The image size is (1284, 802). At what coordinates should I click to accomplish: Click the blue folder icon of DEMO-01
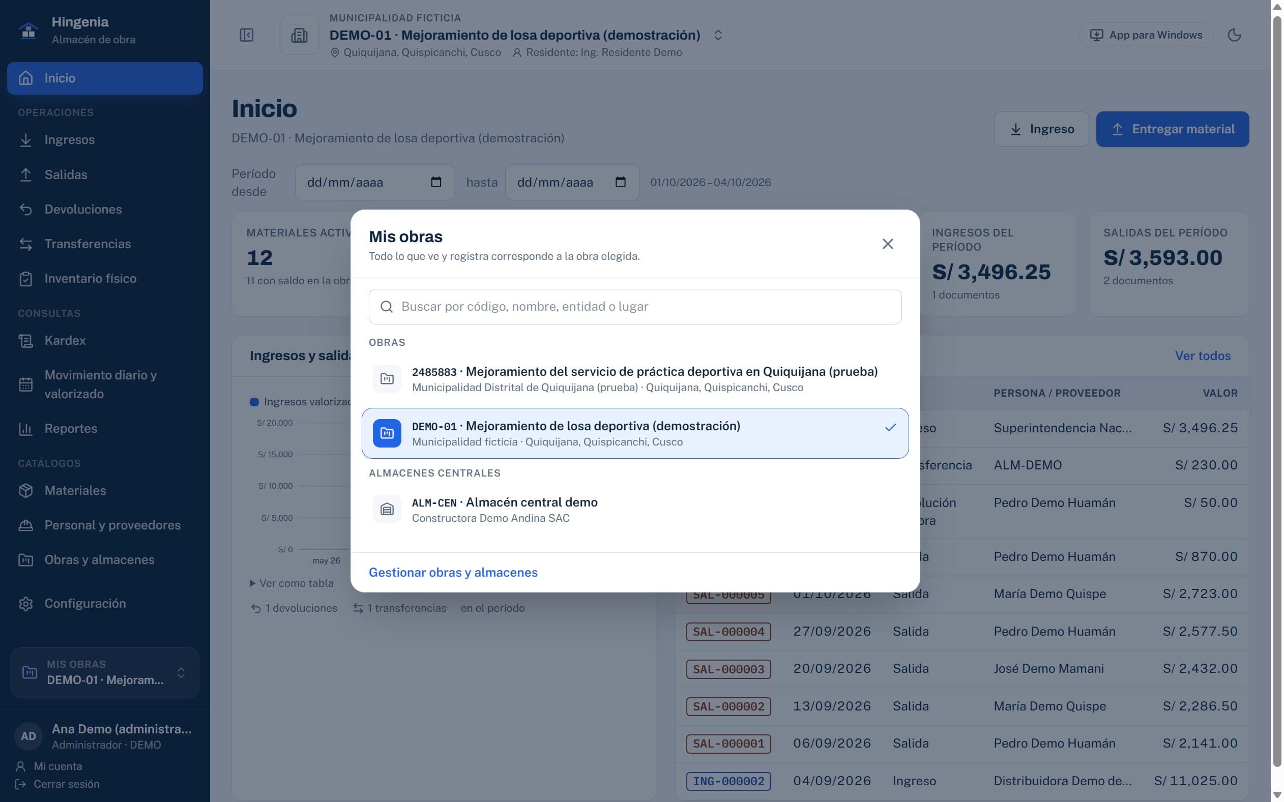click(x=387, y=433)
